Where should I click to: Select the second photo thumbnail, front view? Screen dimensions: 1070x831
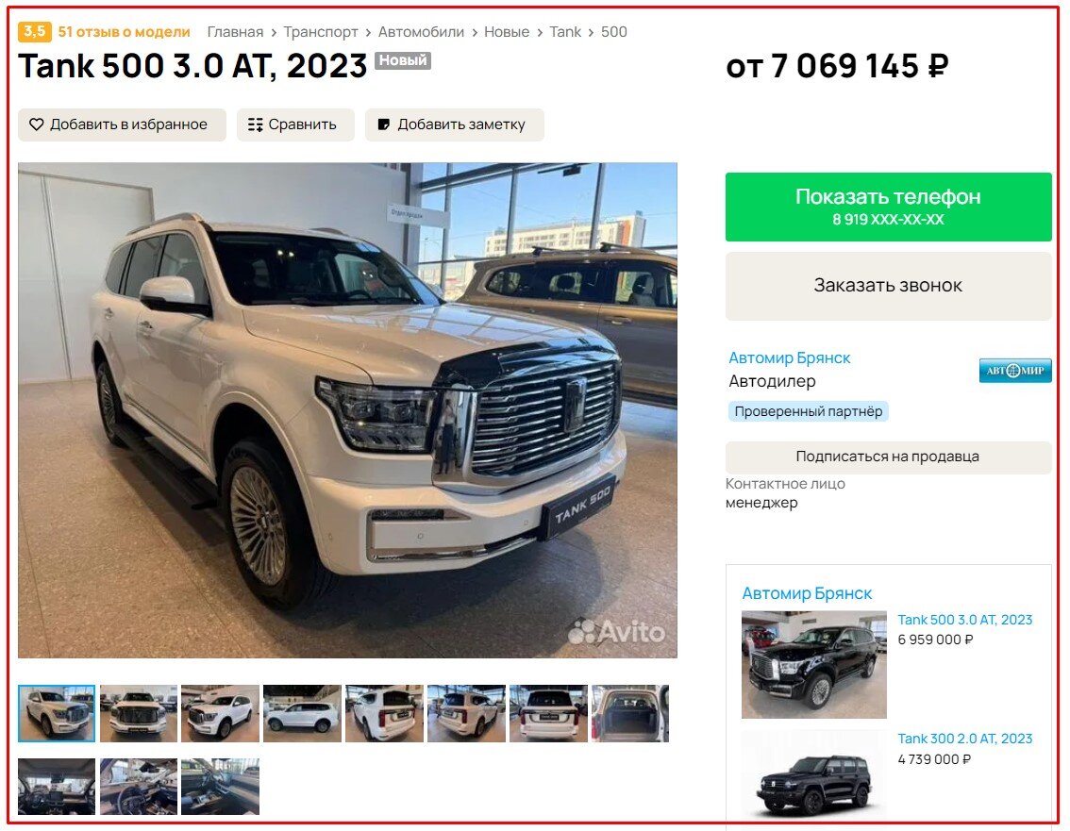[139, 714]
